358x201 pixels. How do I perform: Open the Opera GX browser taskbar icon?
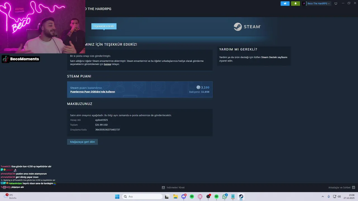200,197
